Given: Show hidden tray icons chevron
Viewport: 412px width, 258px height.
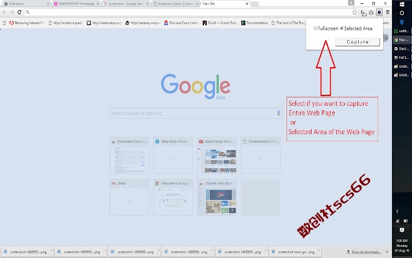Looking at the screenshot, I should (397, 211).
